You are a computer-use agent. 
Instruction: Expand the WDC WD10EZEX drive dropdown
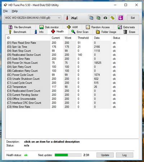point(33,18)
